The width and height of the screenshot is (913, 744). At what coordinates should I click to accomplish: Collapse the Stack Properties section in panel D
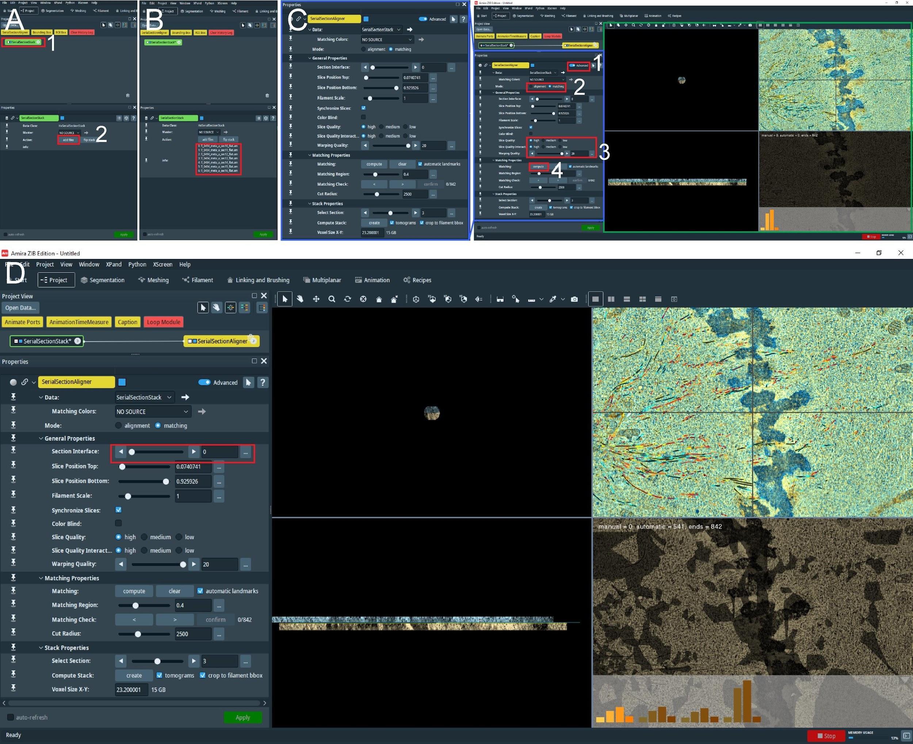(41, 648)
